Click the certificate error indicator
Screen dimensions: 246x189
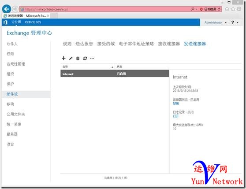[x=208, y=9]
